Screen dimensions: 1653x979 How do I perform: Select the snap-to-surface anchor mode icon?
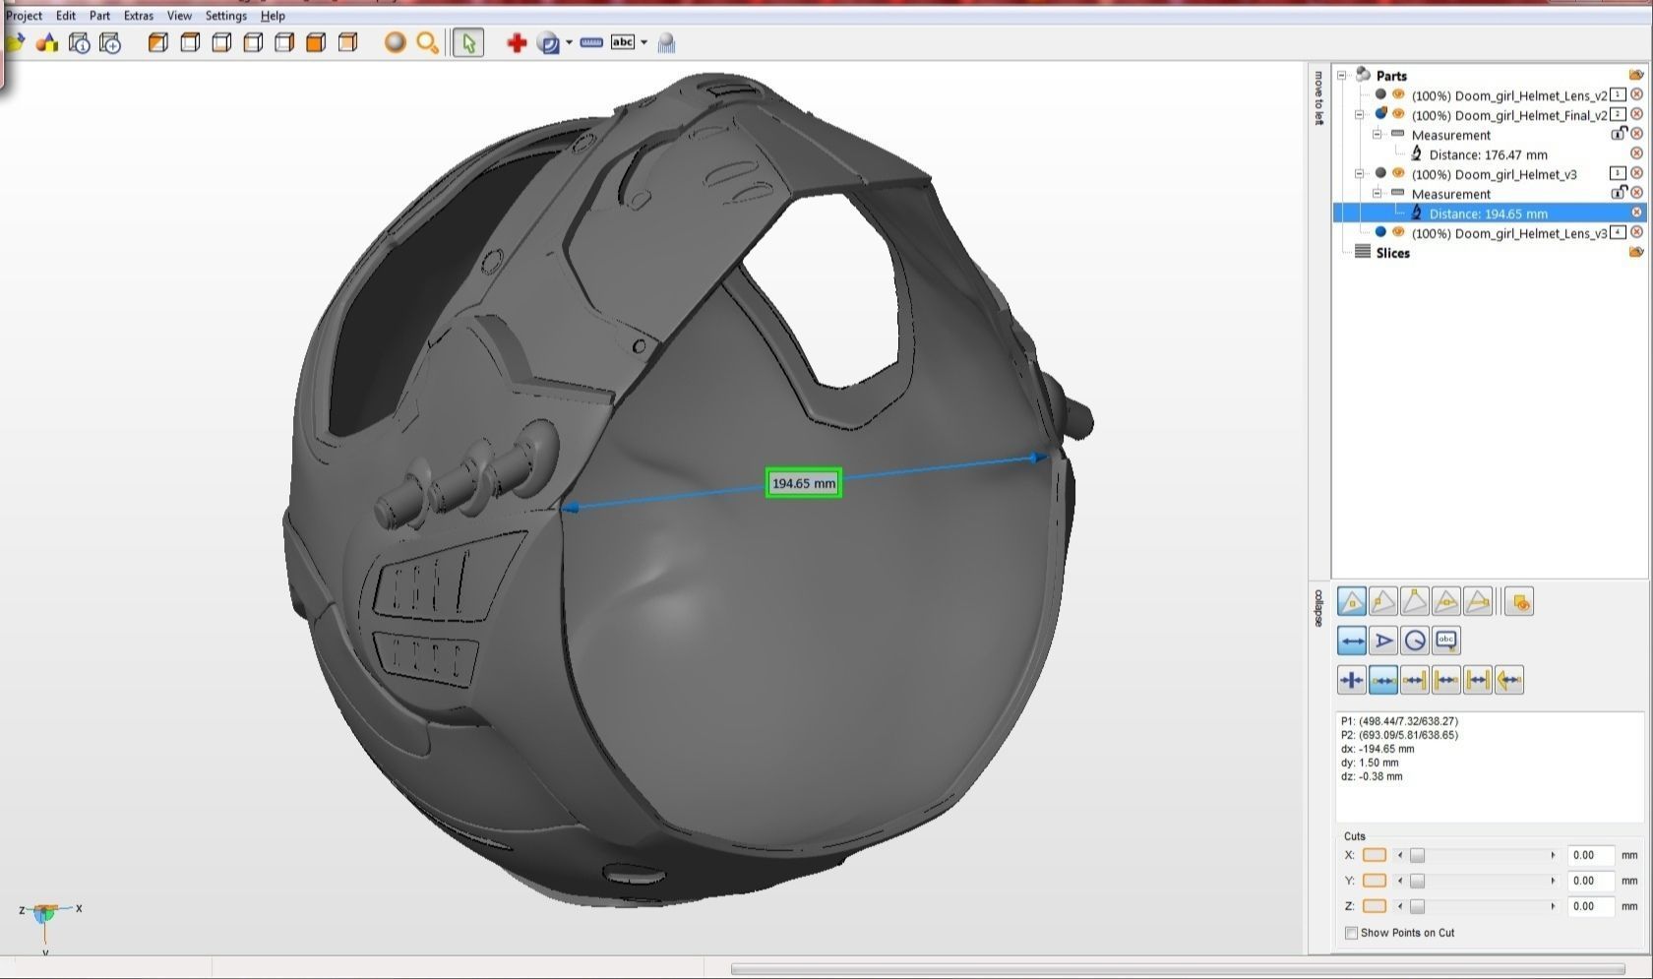[x=1352, y=601]
